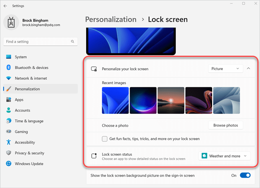Click the Lock screen status description text

144,159
